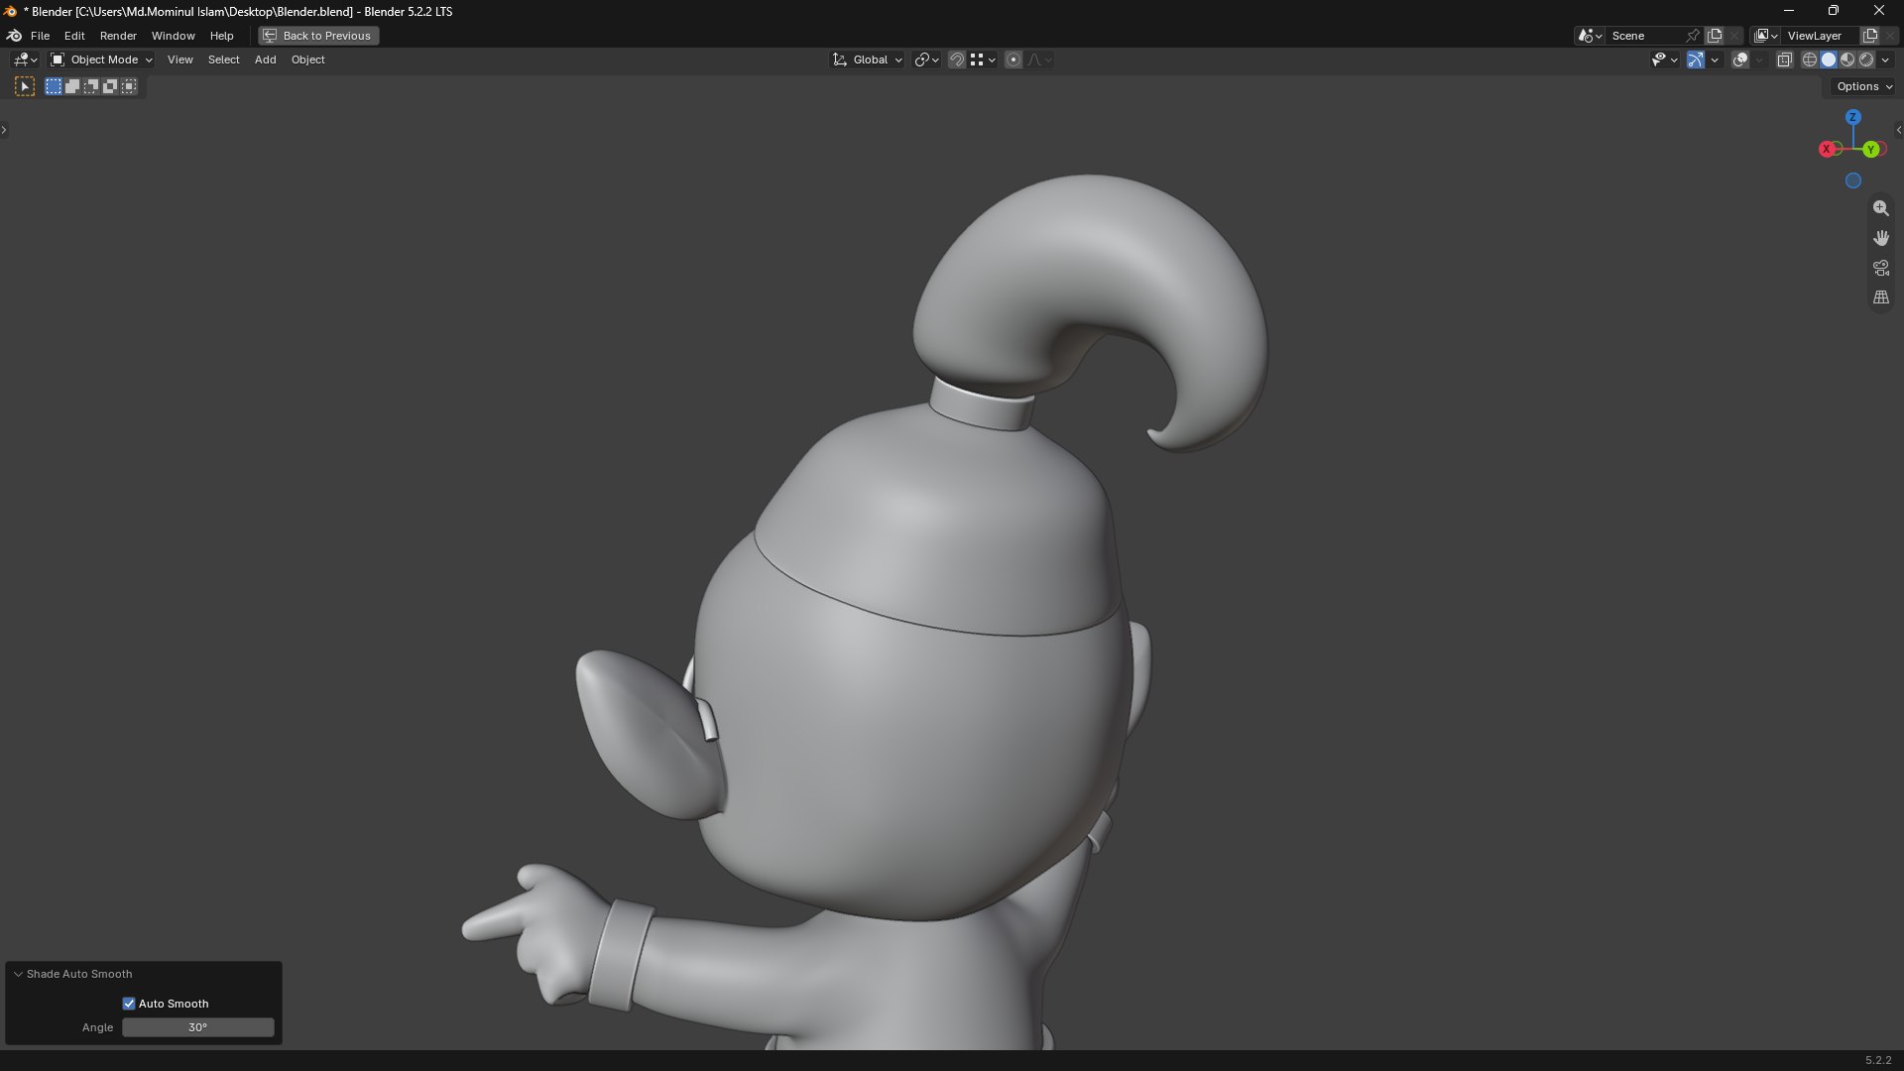Open the scene browse dropdown icon

click(1589, 36)
